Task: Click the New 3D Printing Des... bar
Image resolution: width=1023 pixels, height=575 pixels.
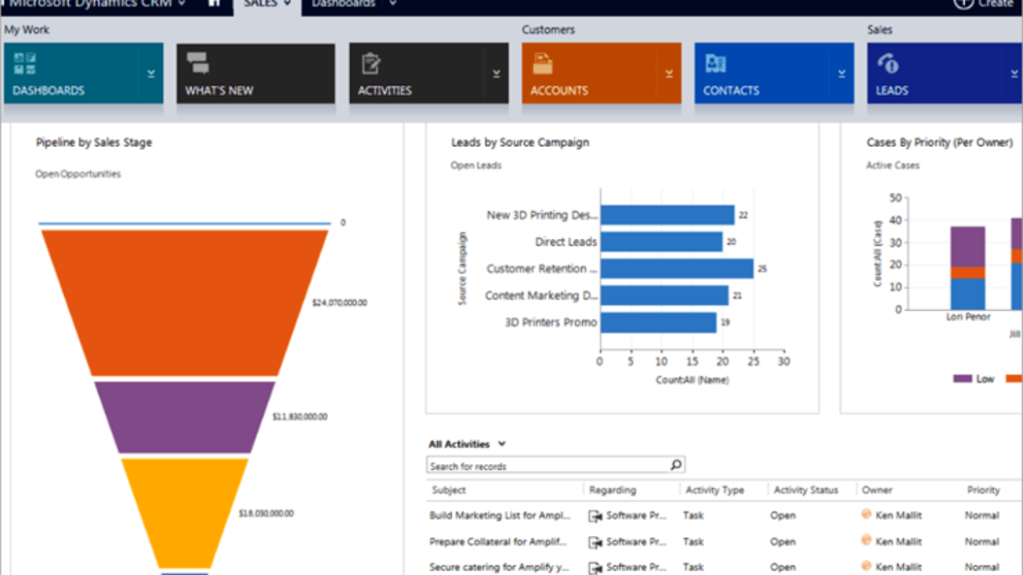Action: click(x=667, y=215)
